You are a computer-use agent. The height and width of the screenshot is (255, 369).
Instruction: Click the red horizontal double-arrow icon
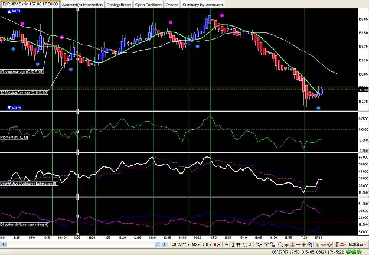324,244
